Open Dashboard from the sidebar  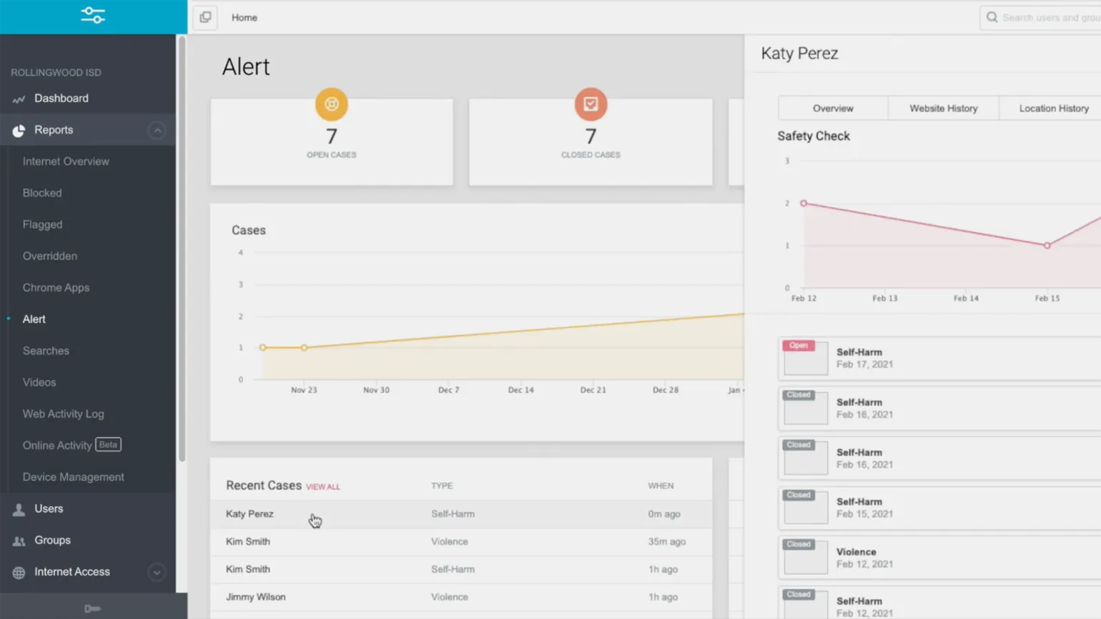pyautogui.click(x=61, y=99)
